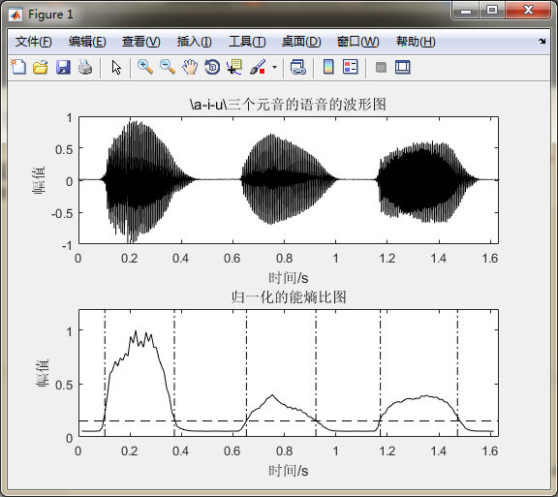
Task: Open the 桌面(D) menu
Action: click(301, 42)
